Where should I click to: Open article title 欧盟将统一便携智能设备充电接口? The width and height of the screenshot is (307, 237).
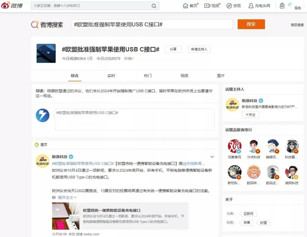[112, 210]
